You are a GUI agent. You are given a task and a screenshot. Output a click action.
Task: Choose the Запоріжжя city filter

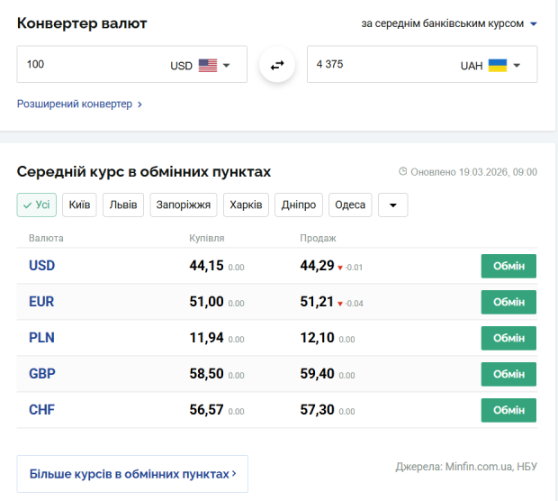pyautogui.click(x=184, y=205)
